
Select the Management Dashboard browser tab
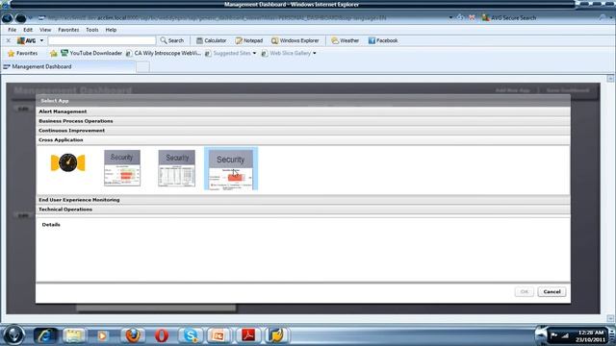click(68, 66)
